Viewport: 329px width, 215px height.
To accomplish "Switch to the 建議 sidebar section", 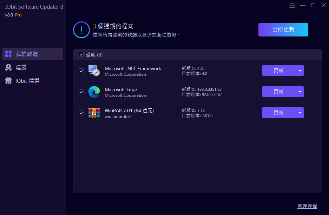I will click(33, 67).
